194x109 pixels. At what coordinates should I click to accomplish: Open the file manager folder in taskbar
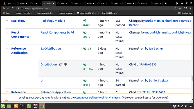[29, 106]
